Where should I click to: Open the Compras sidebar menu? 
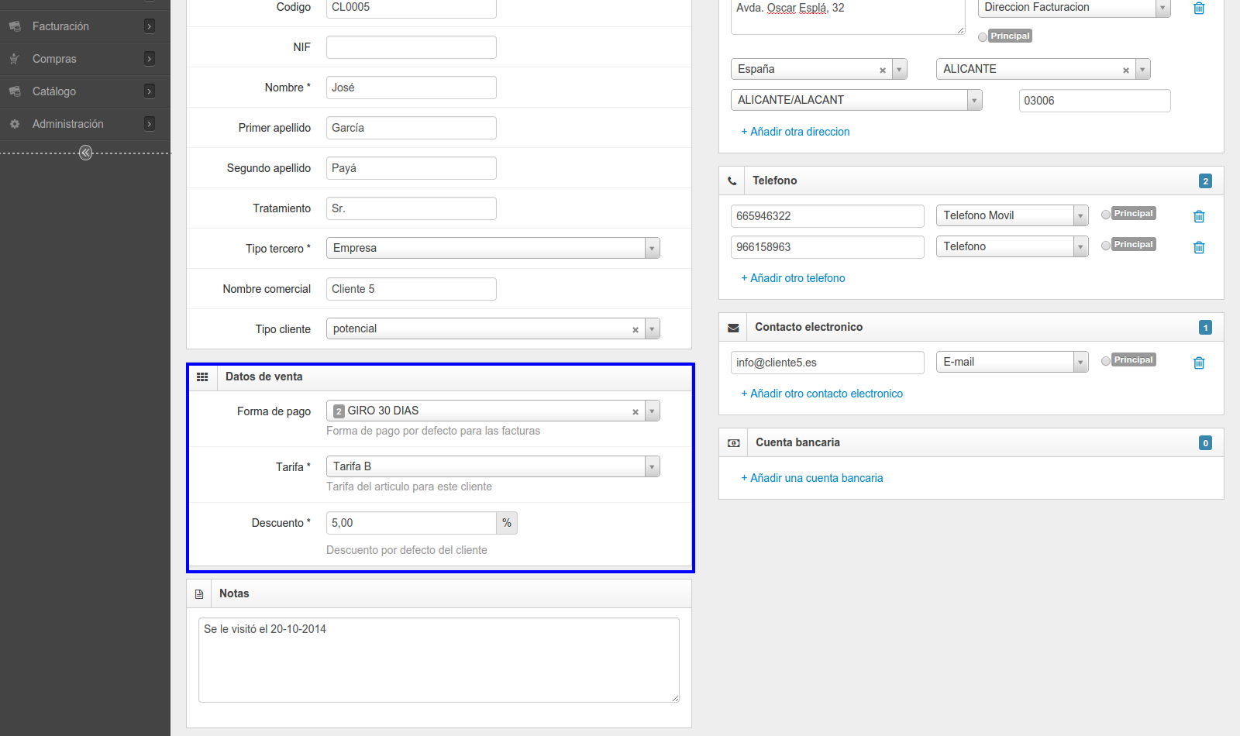pos(84,59)
